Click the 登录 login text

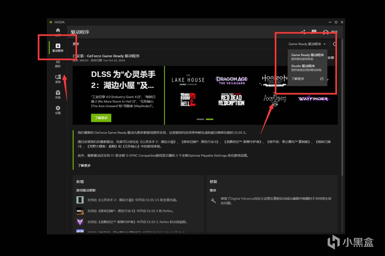[334, 32]
